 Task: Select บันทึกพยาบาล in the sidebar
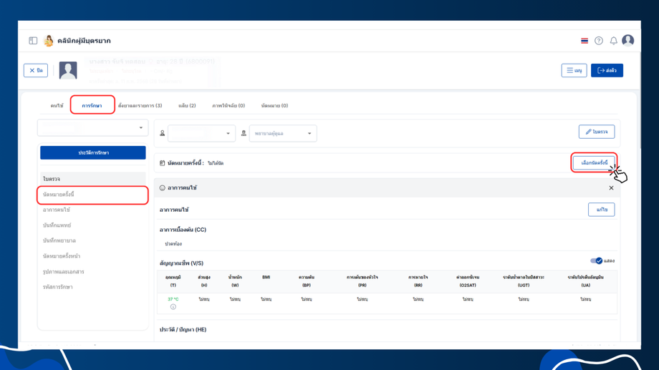click(x=92, y=240)
